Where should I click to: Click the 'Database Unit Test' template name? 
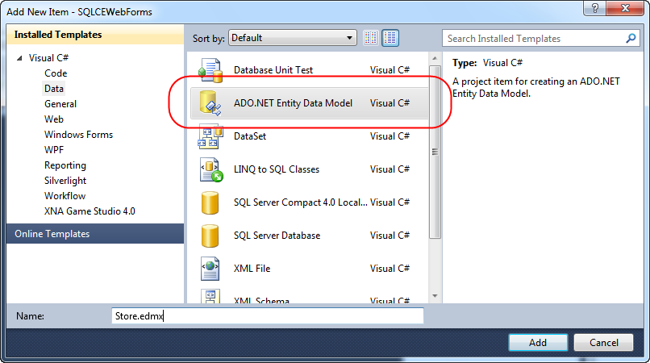273,70
